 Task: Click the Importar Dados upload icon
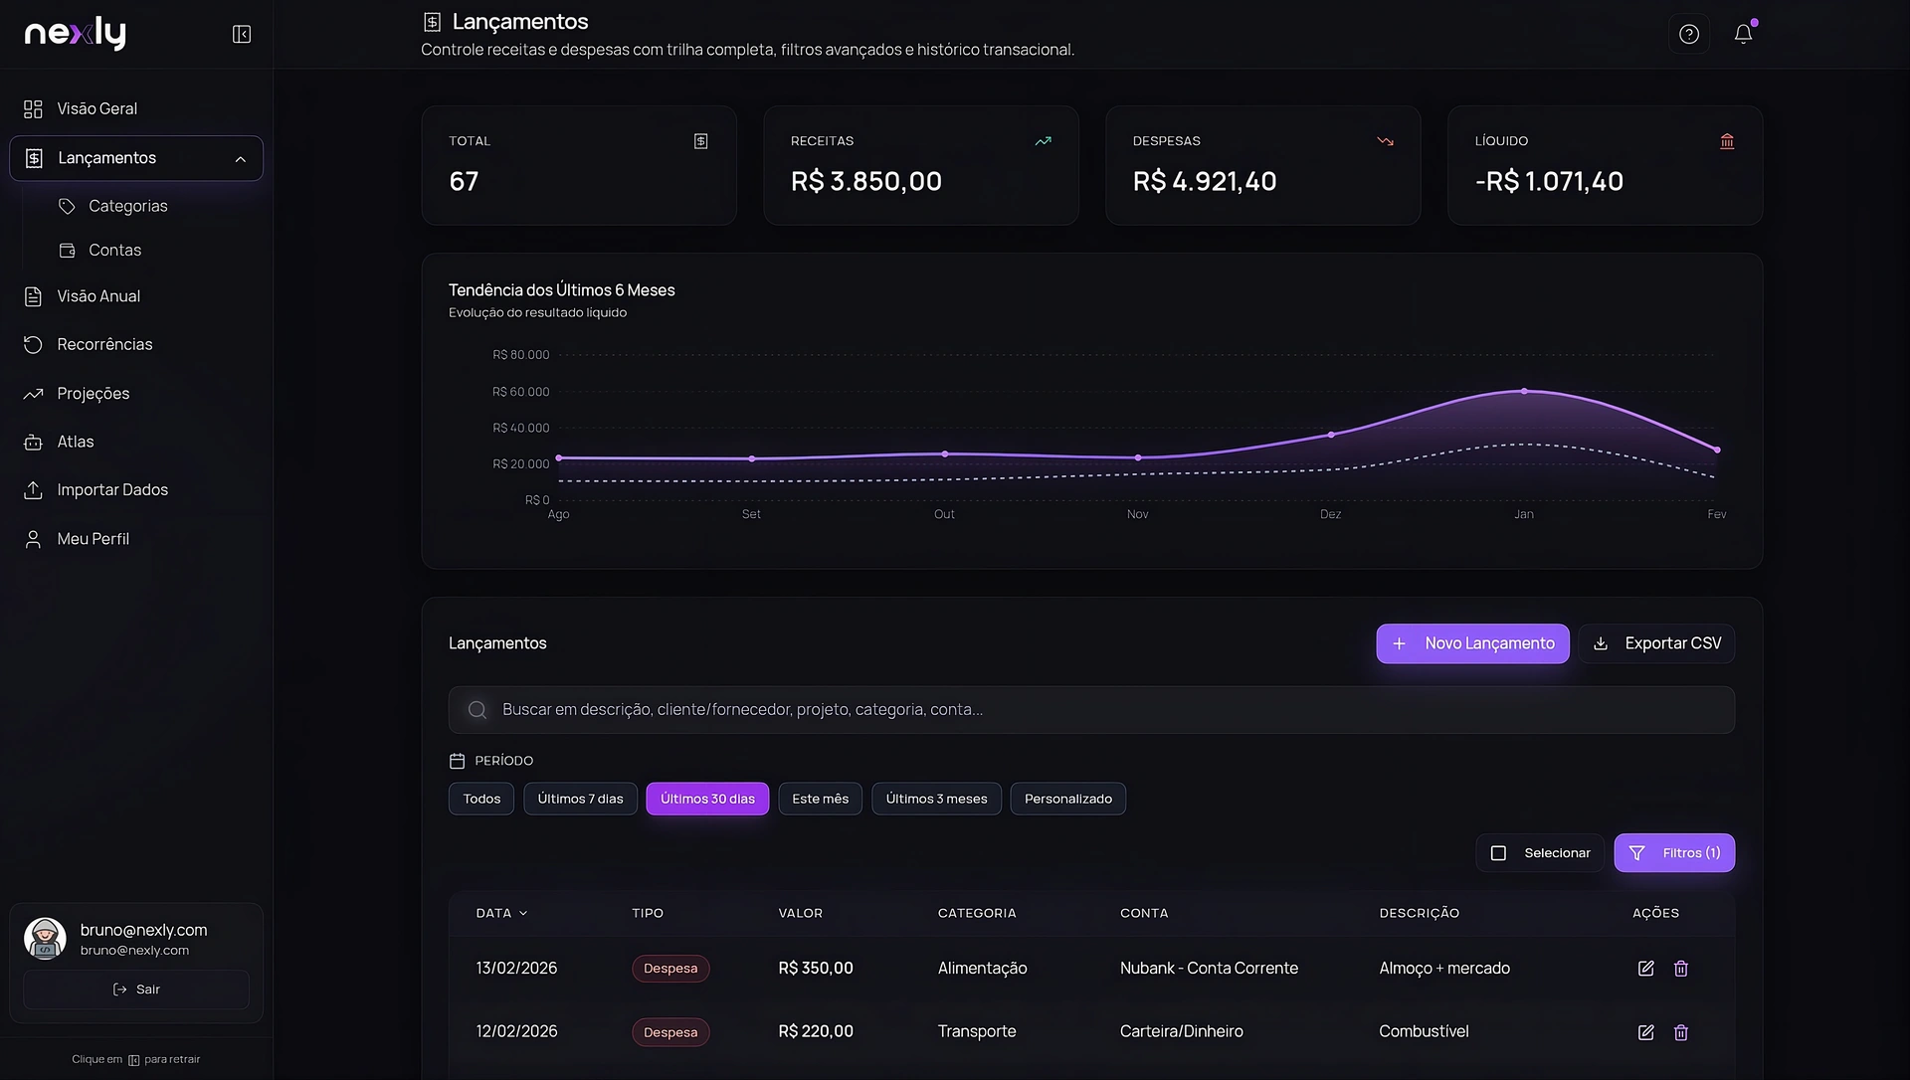pyautogui.click(x=33, y=490)
